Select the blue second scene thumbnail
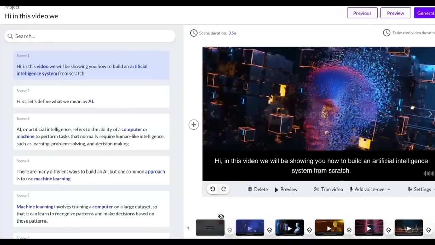Image resolution: width=435 pixels, height=245 pixels. pyautogui.click(x=250, y=228)
